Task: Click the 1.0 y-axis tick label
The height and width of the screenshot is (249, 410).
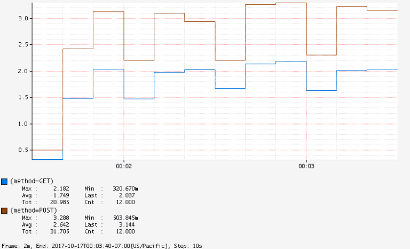Action: [22, 124]
